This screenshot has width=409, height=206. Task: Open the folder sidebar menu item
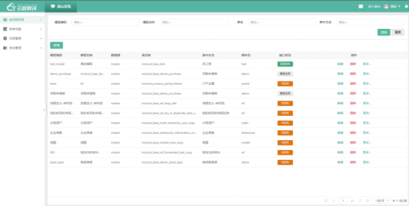tap(22, 48)
